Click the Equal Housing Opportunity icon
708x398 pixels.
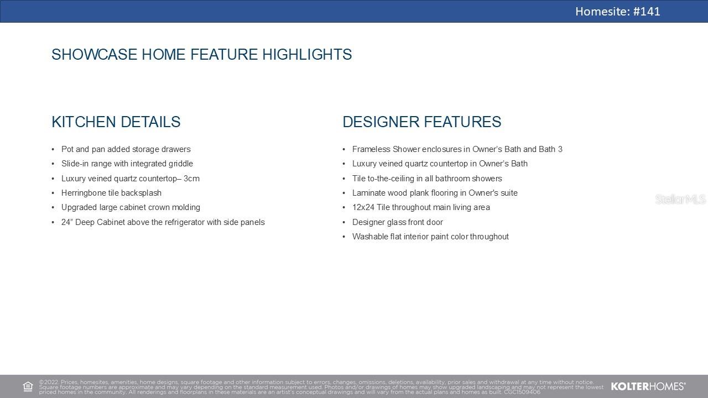pyautogui.click(x=28, y=386)
